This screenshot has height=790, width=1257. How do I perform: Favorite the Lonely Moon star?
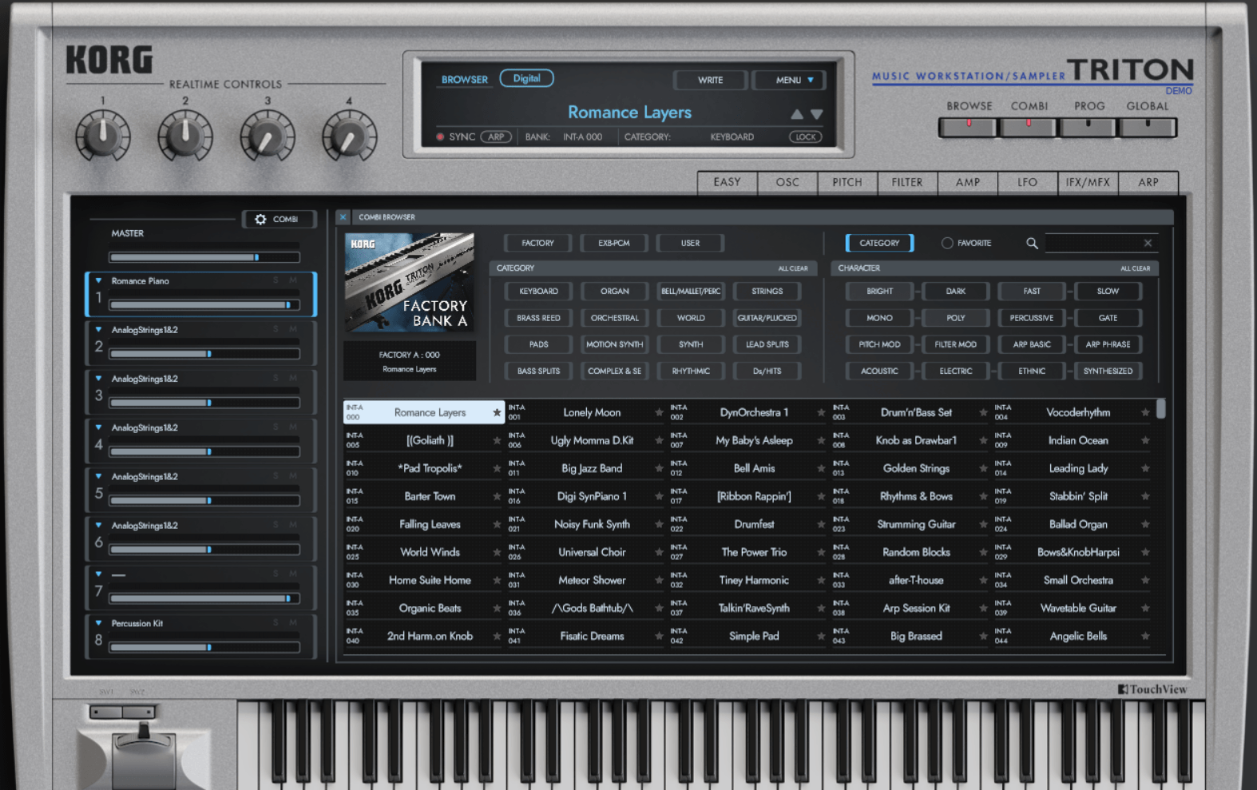click(x=659, y=413)
